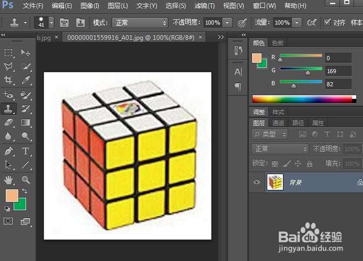This screenshot has height=261, width=363.
Task: Toggle the Aligned checkbox
Action: pos(327,22)
